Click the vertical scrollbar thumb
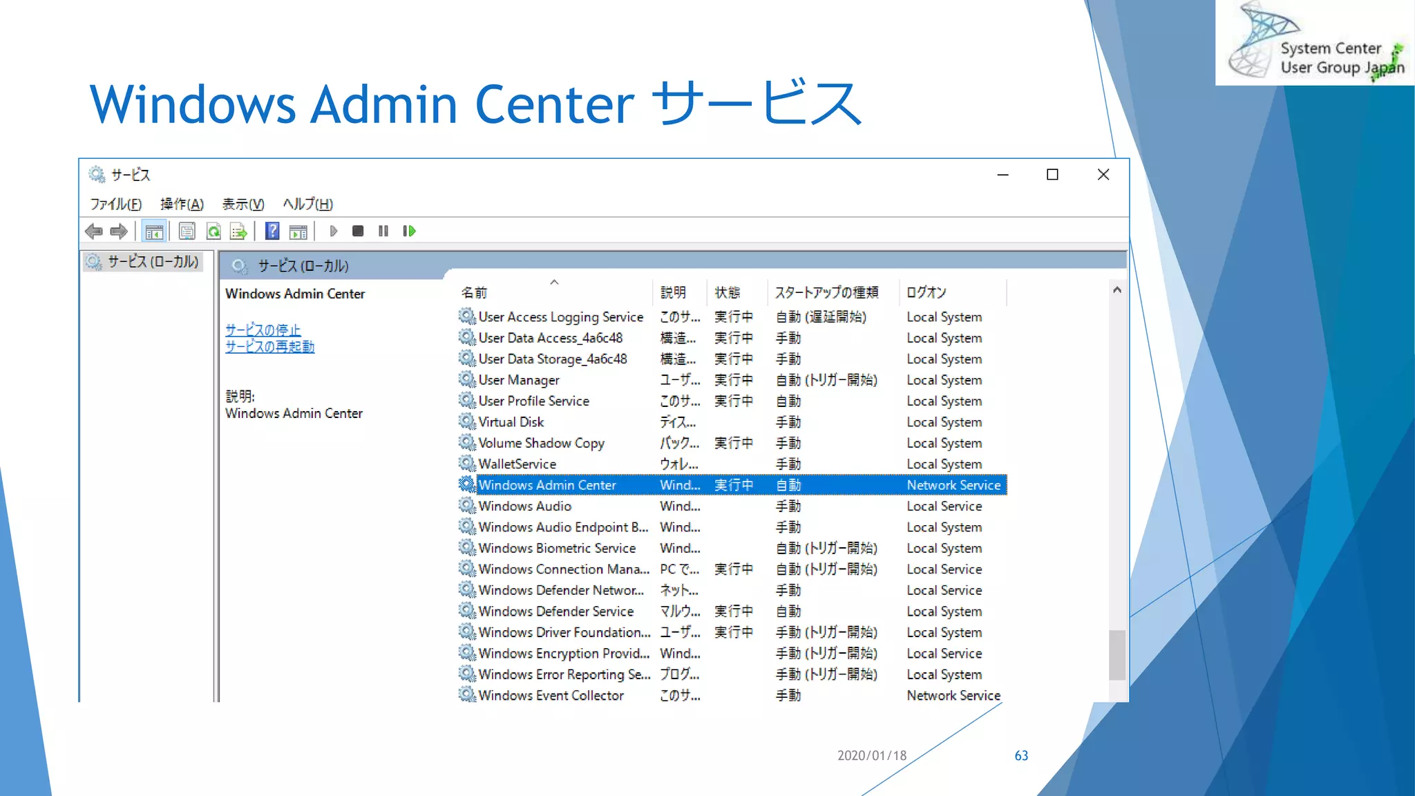1415x796 pixels. (1117, 655)
